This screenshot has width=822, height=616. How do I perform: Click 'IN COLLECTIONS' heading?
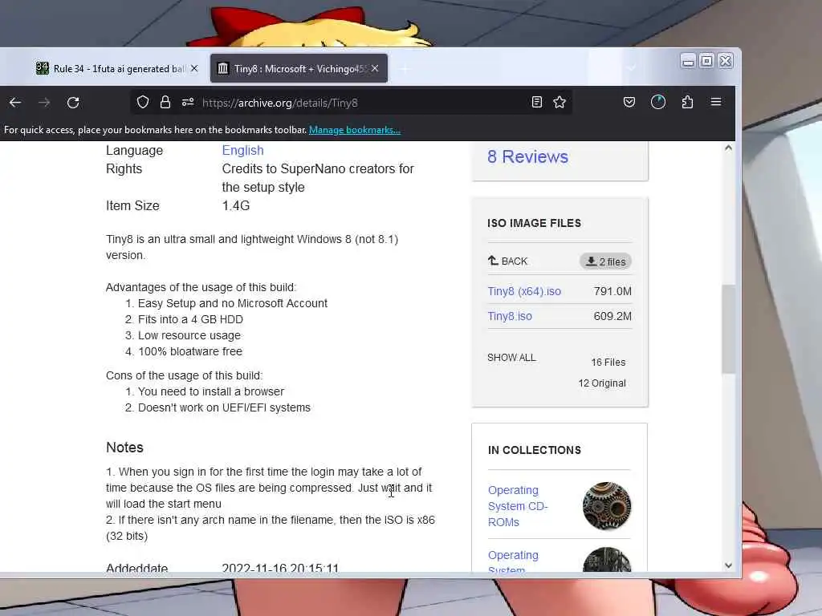pyautogui.click(x=534, y=450)
